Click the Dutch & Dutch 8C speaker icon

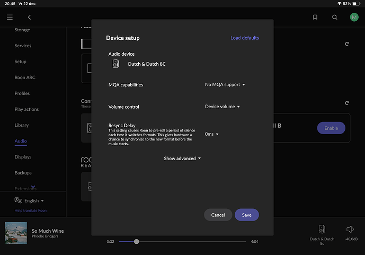coord(115,64)
